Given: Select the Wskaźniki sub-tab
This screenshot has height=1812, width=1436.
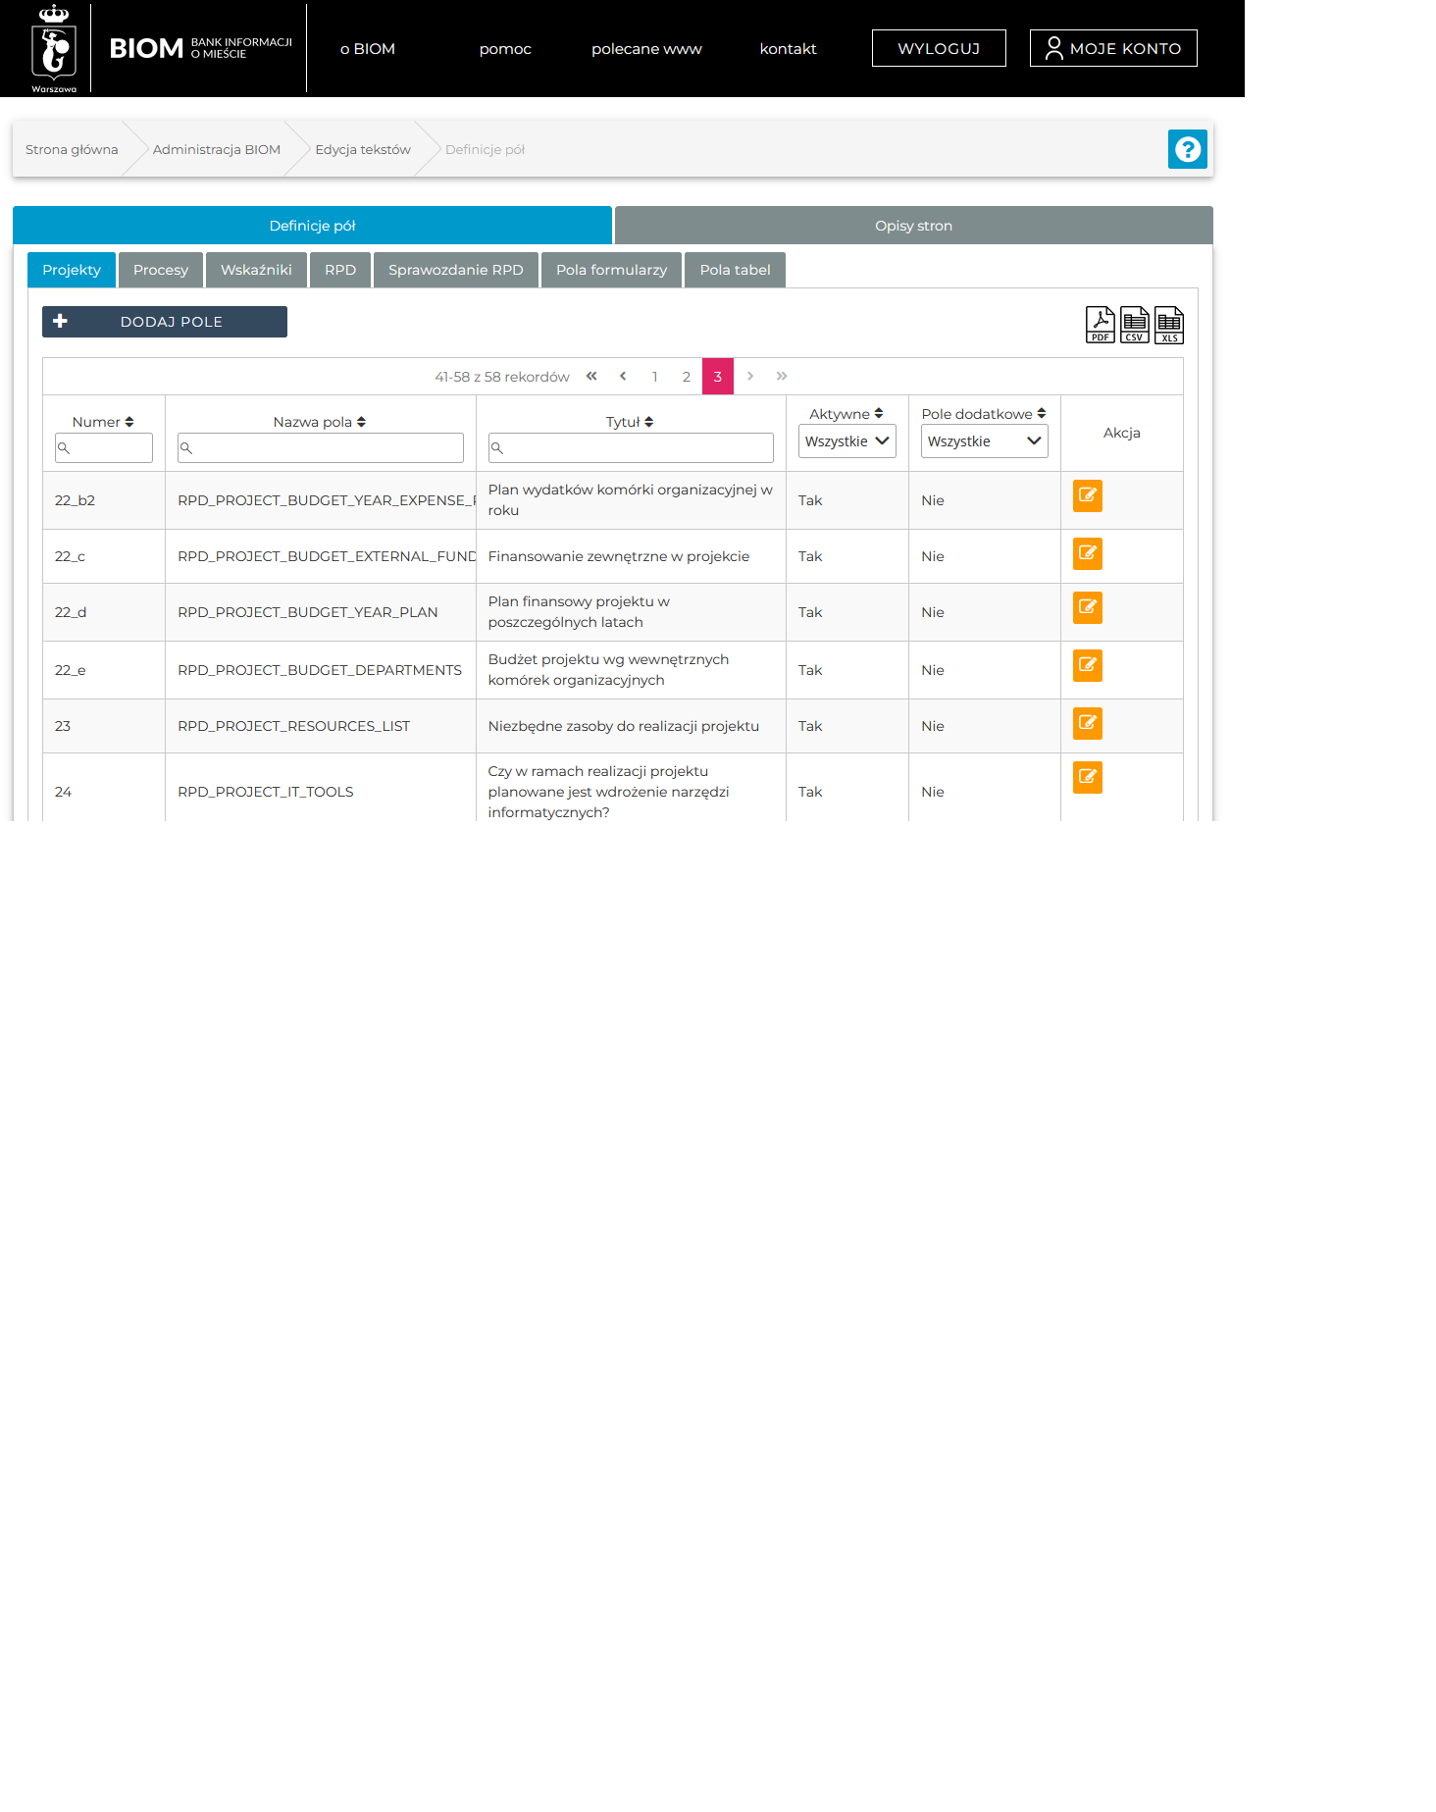Looking at the screenshot, I should [256, 270].
